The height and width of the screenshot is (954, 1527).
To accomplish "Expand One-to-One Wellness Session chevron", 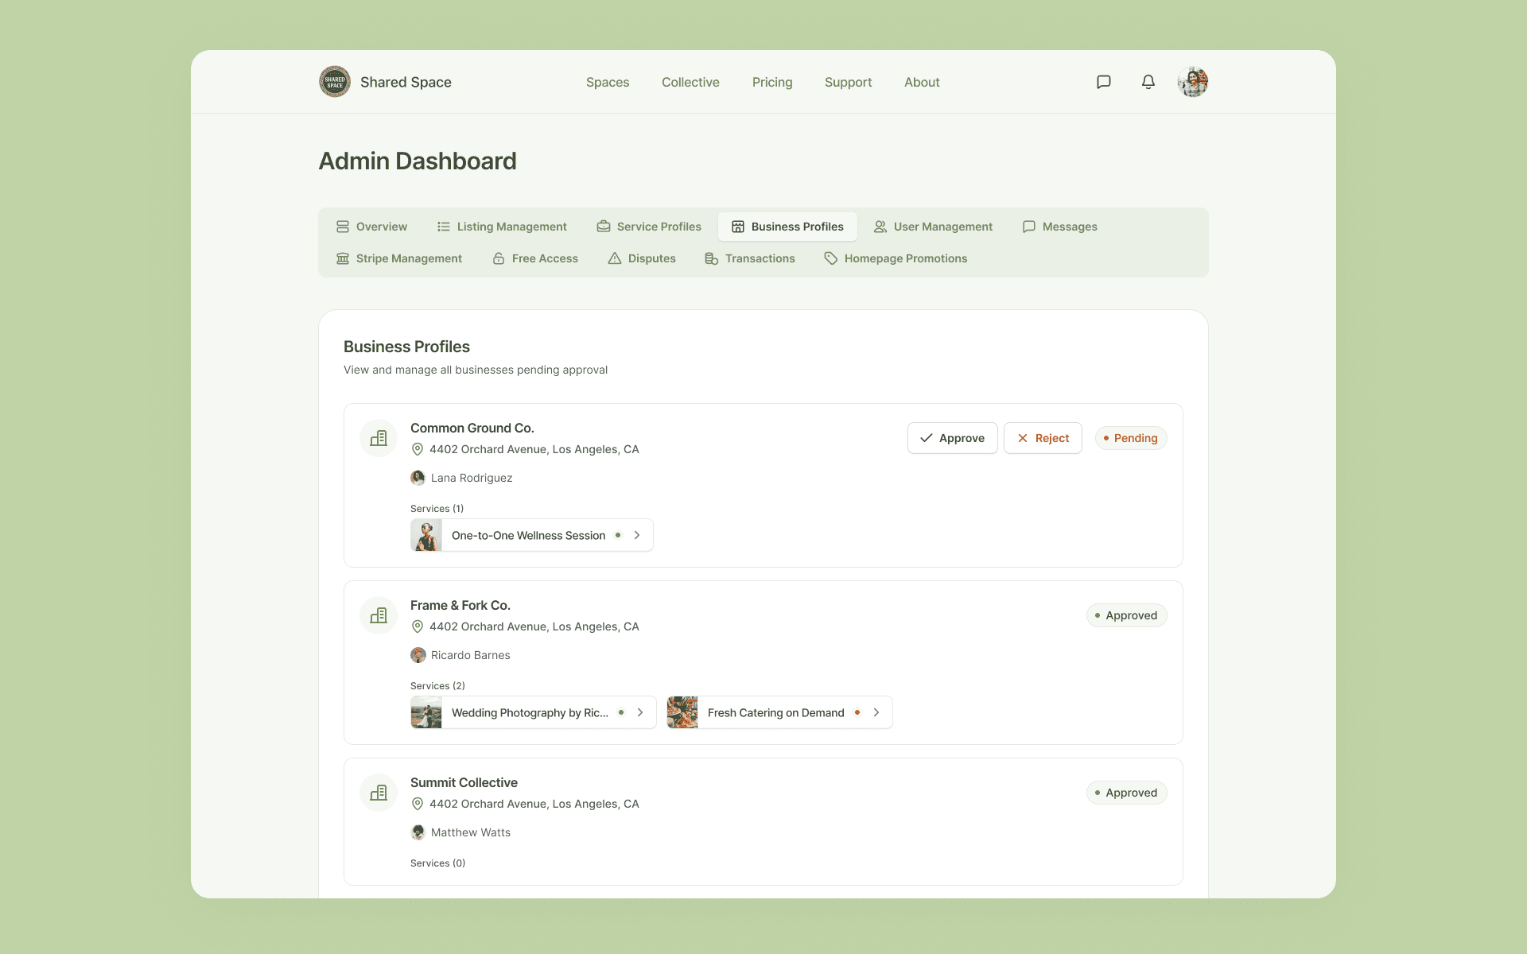I will [x=637, y=535].
